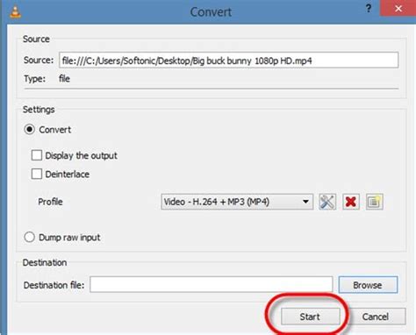Click the Source file path field
This screenshot has width=416, height=335.
(x=229, y=61)
